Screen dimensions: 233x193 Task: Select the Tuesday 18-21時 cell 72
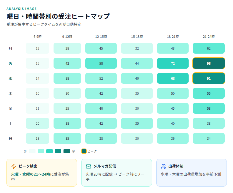173,63
